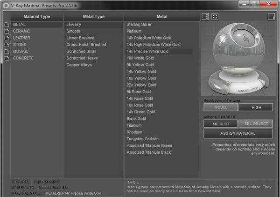Select Rhodium metal
The image size is (280, 197).
[159, 132]
